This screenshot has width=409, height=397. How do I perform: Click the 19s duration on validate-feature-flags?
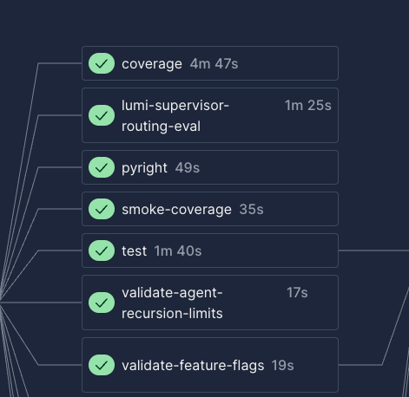(x=282, y=366)
